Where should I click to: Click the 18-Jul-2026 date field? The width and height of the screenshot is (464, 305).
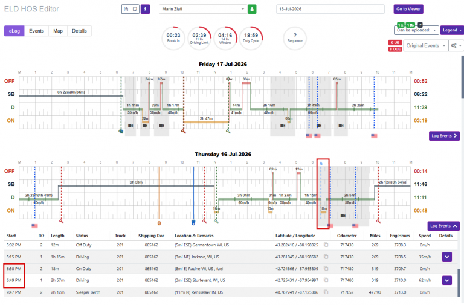(x=330, y=9)
